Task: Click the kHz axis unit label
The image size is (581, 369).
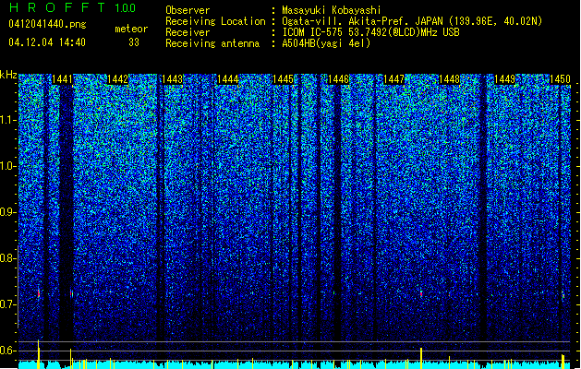Action: [x=8, y=75]
